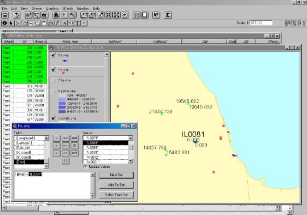
Task: Click the Sigma summary icon
Action: (x=168, y=15)
